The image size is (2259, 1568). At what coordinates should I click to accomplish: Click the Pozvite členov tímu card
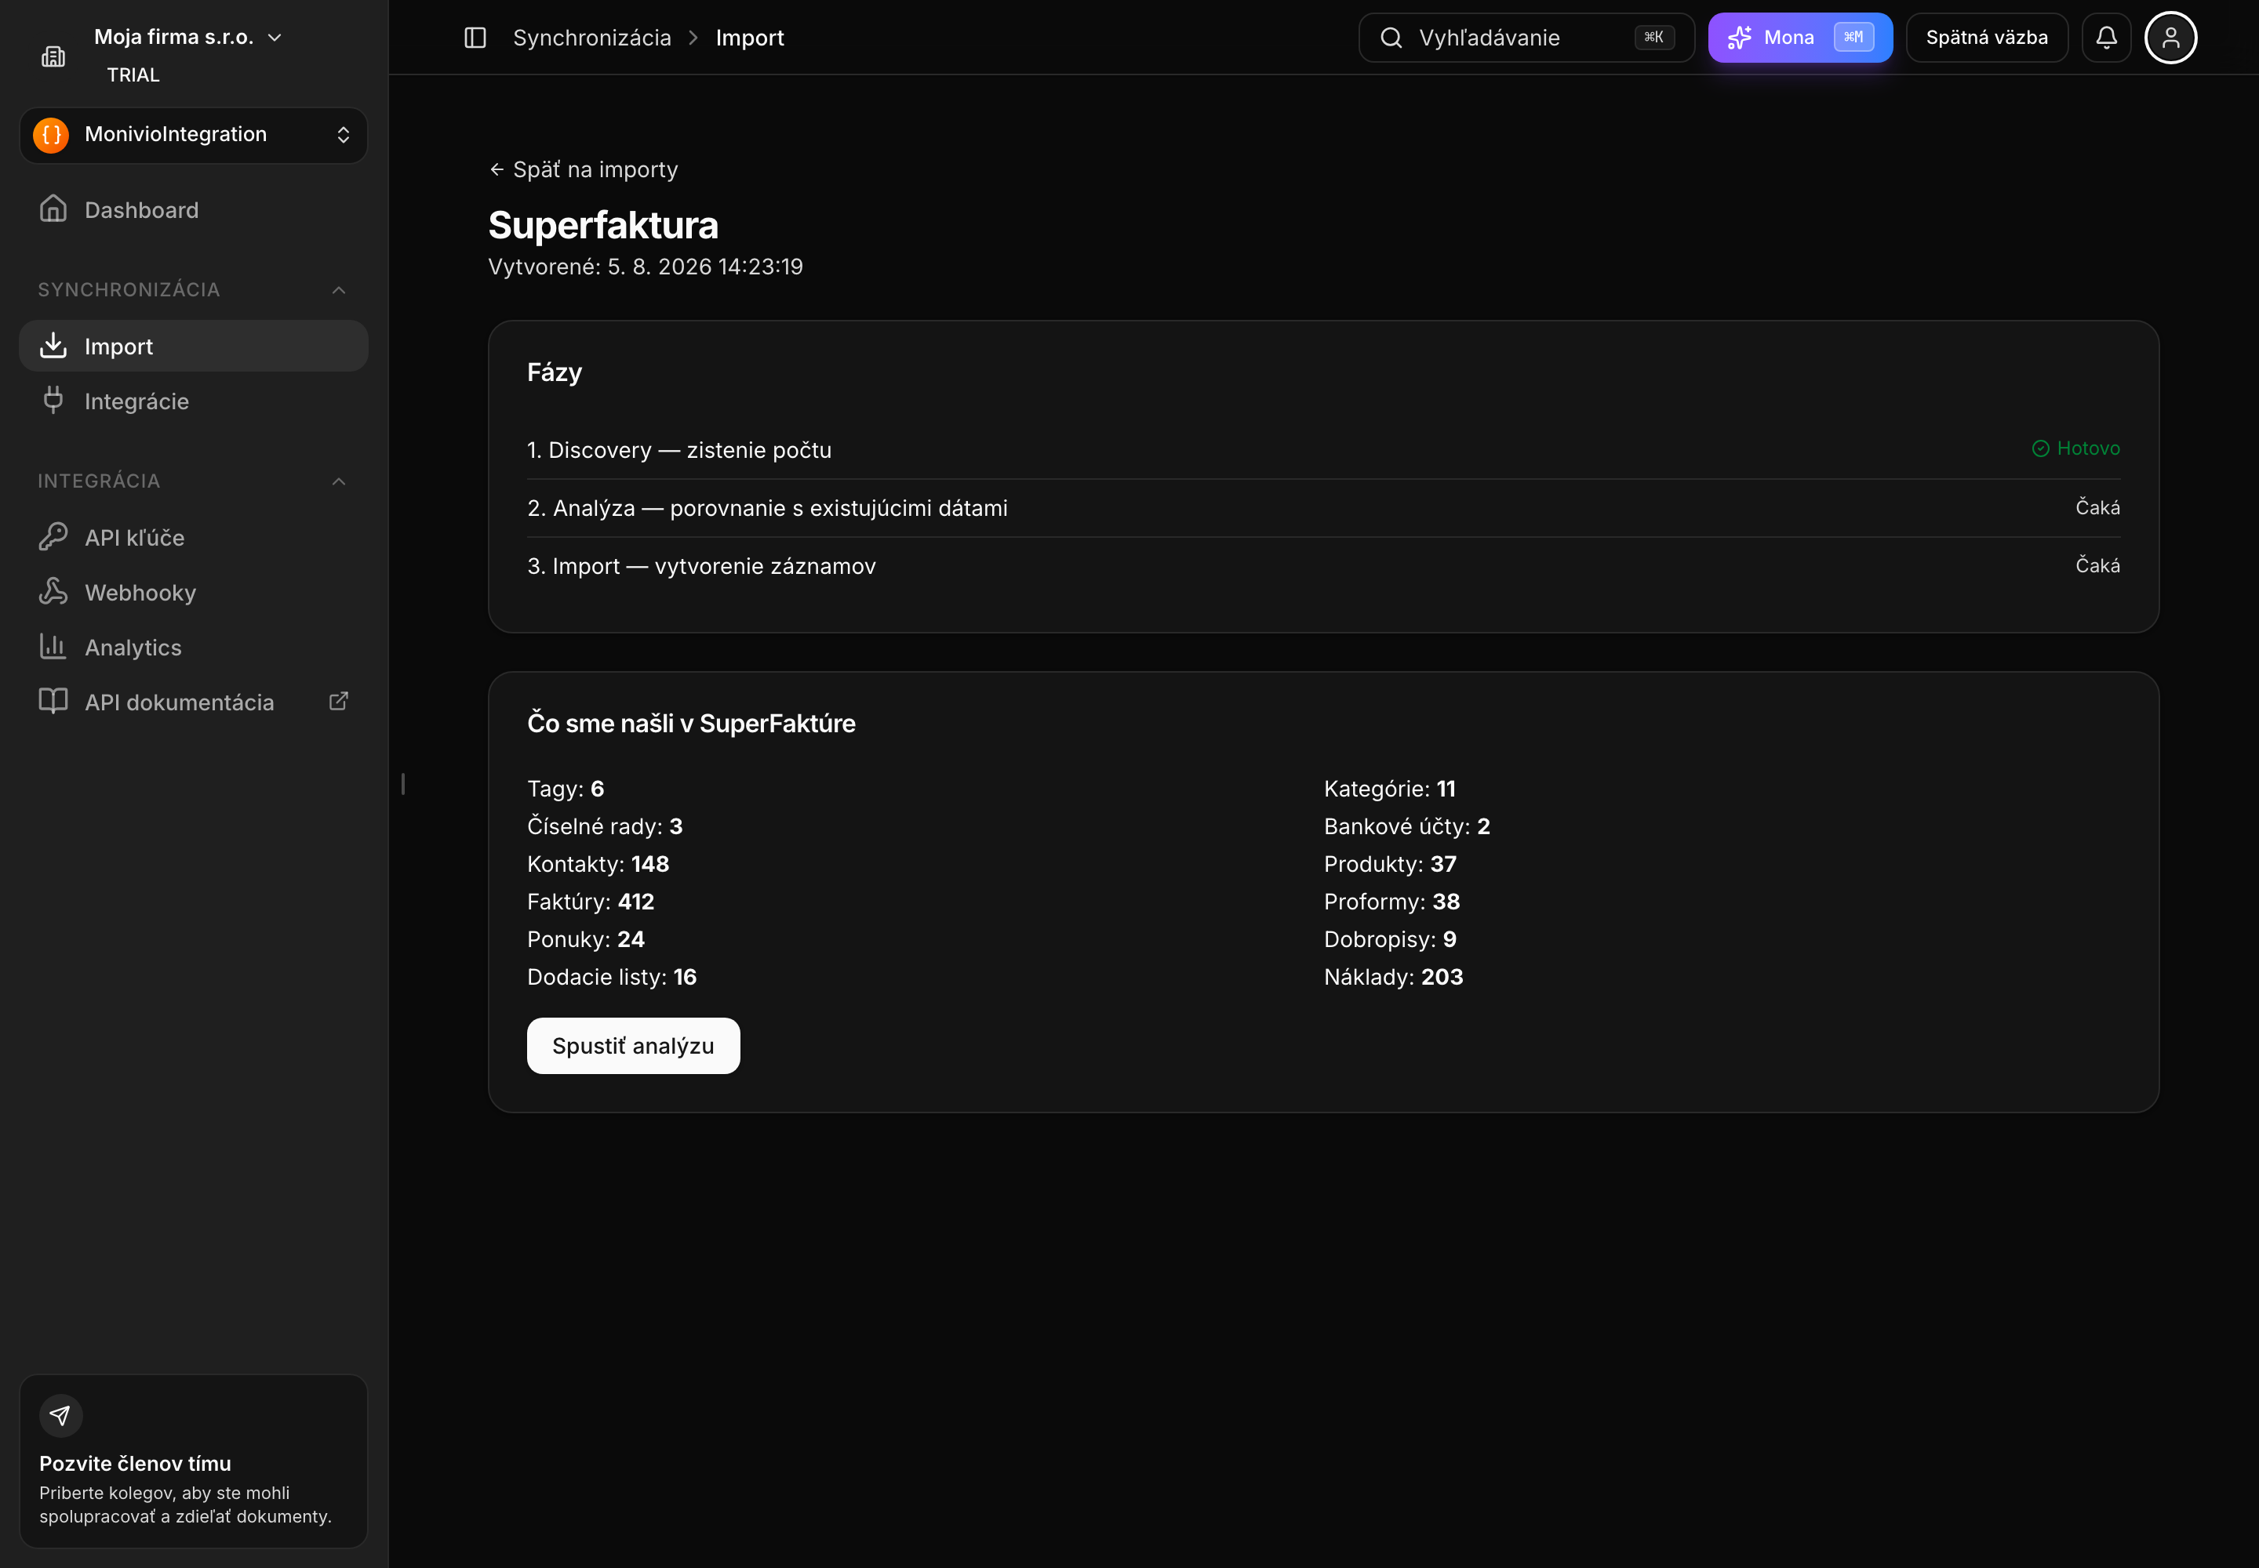(194, 1461)
